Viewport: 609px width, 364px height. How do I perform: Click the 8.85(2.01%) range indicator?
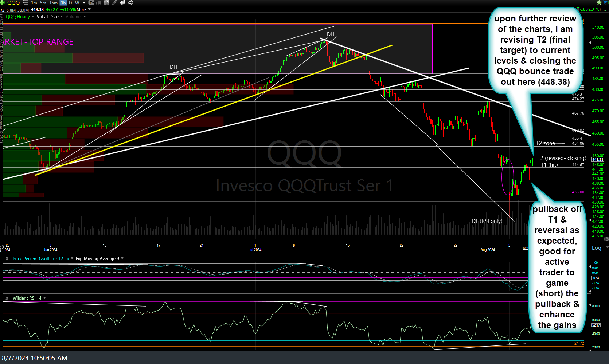[x=589, y=9]
